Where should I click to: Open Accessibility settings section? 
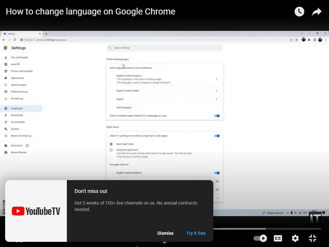coord(18,122)
